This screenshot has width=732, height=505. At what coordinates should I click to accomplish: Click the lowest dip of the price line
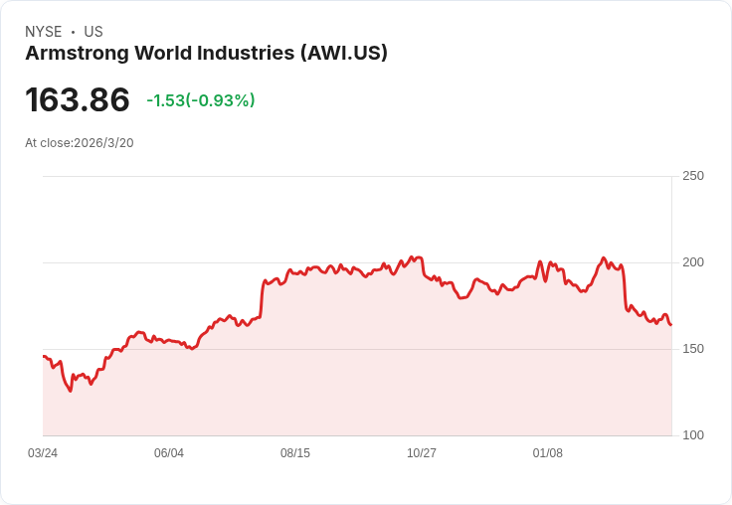(71, 391)
